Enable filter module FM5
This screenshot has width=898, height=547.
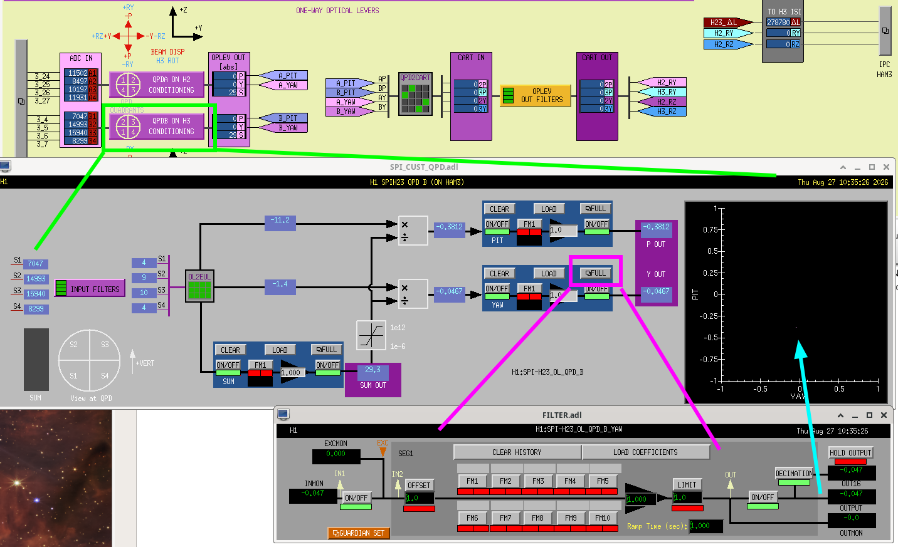click(x=603, y=481)
